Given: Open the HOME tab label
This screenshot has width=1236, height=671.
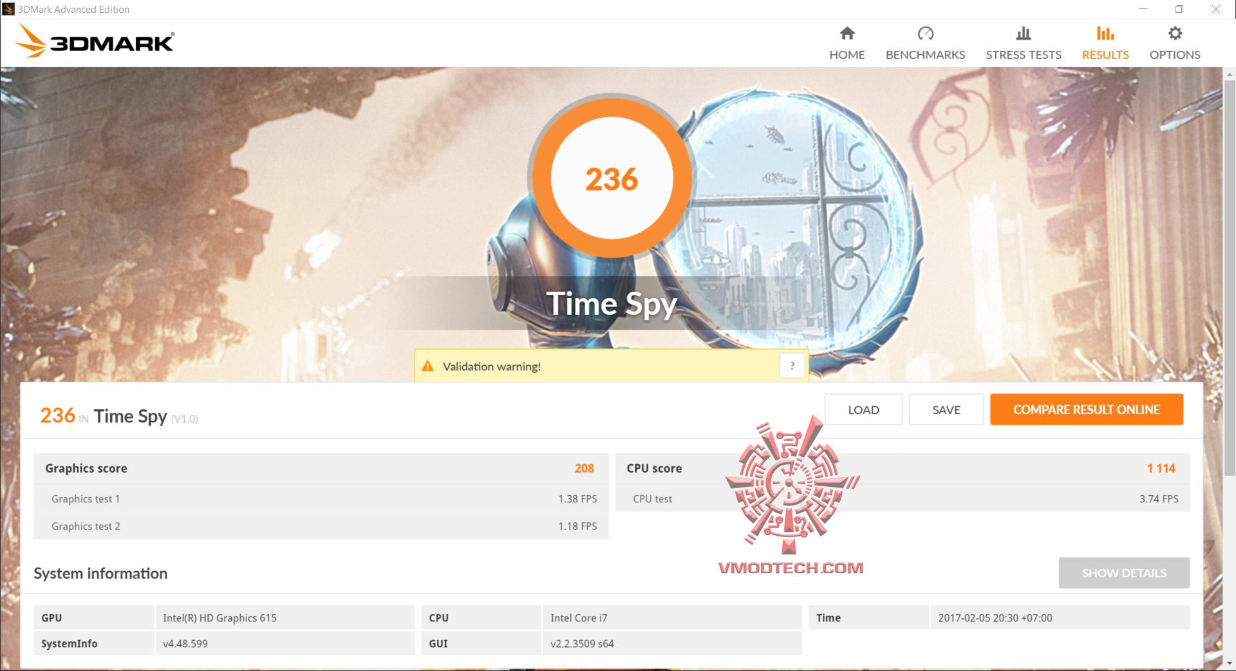Looking at the screenshot, I should tap(847, 55).
